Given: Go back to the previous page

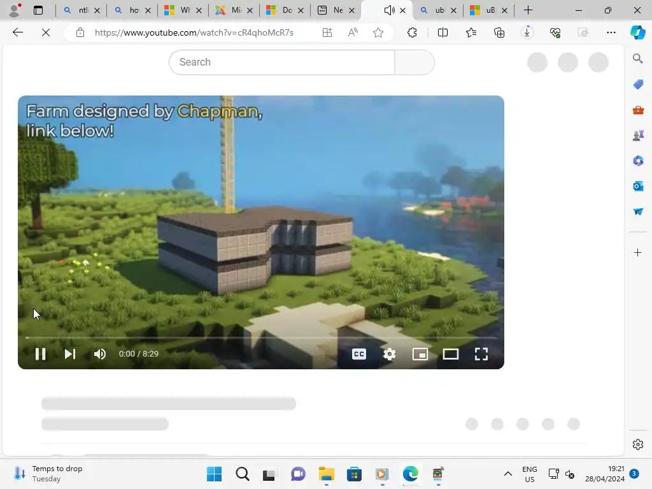Looking at the screenshot, I should tap(17, 32).
